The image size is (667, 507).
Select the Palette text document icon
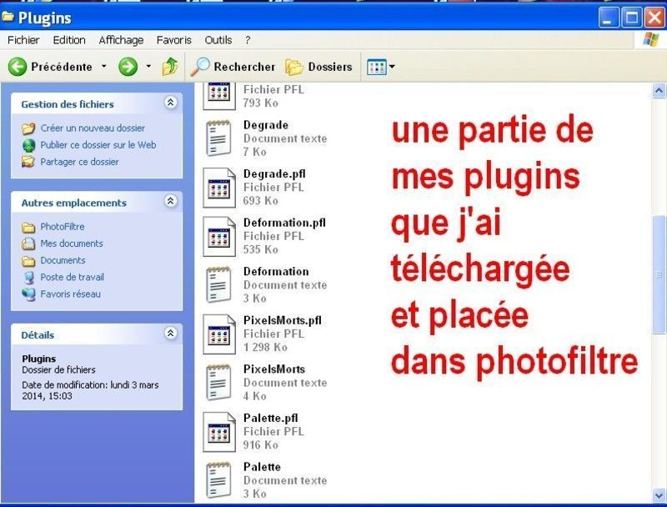(218, 480)
